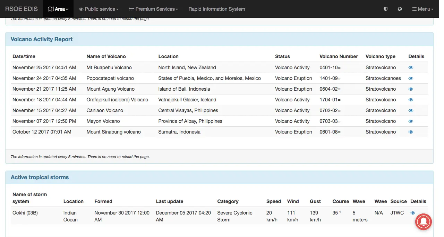Click the RSOE EDIS brand link
Image resolution: width=444 pixels, height=237 pixels.
tap(21, 9)
